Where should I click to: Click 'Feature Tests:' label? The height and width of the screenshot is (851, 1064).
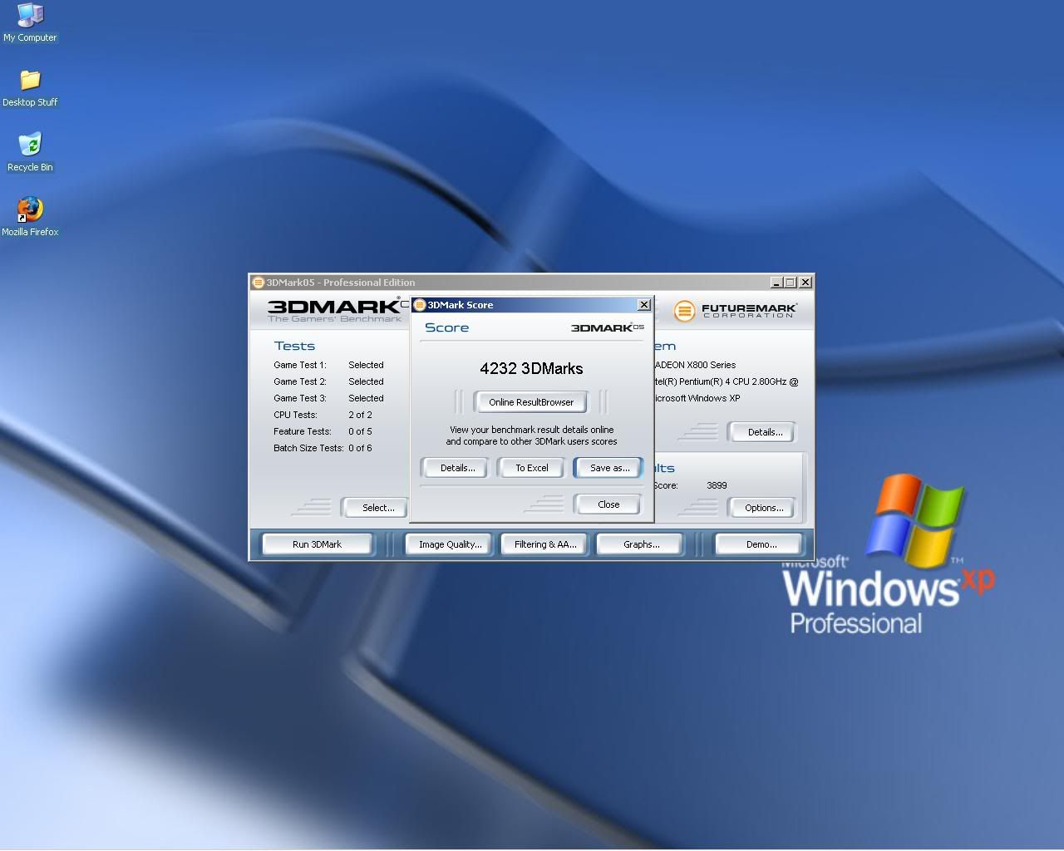(x=303, y=431)
